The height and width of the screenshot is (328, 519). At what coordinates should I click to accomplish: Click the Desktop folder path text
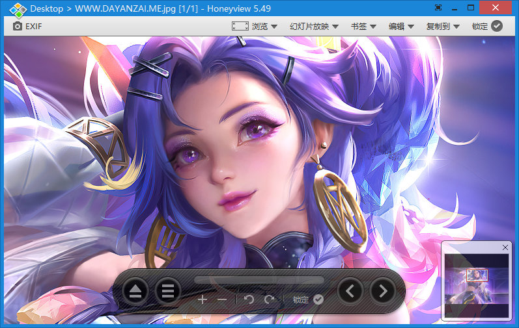point(47,8)
